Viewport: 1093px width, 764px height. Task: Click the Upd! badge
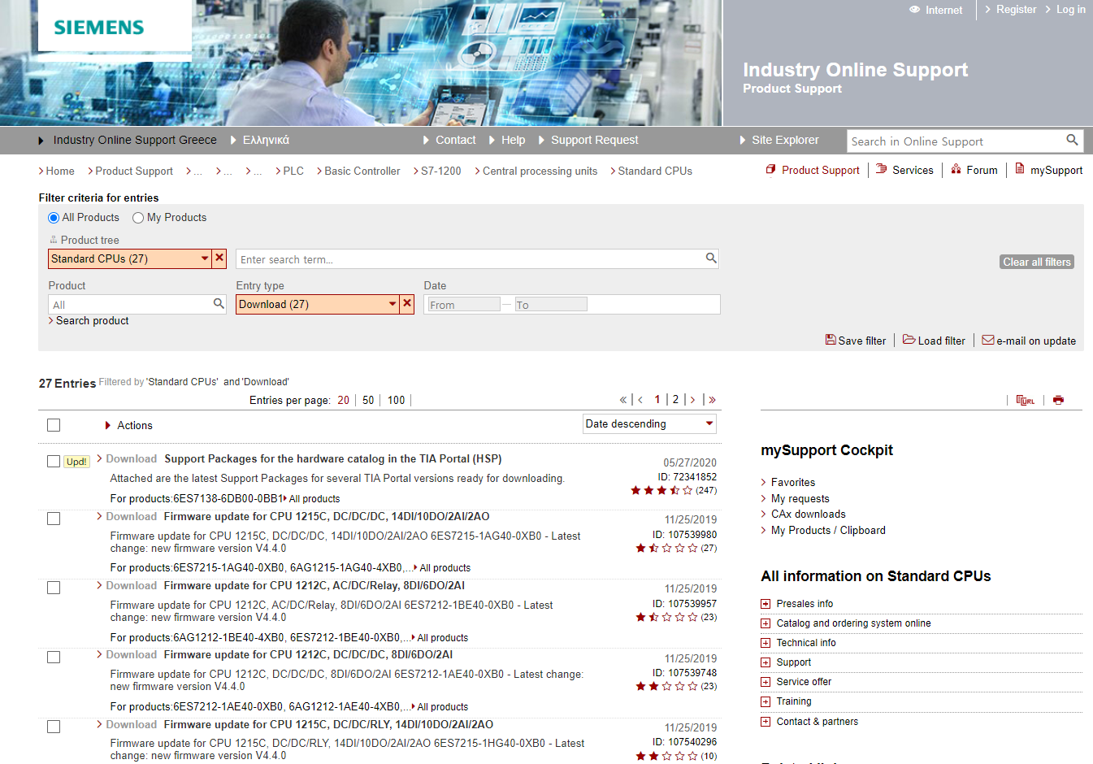(x=76, y=462)
